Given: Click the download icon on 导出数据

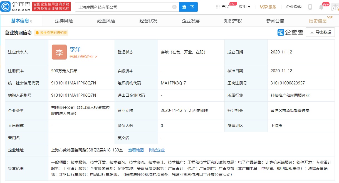Looking at the screenshot, I should pyautogui.click(x=311, y=32).
